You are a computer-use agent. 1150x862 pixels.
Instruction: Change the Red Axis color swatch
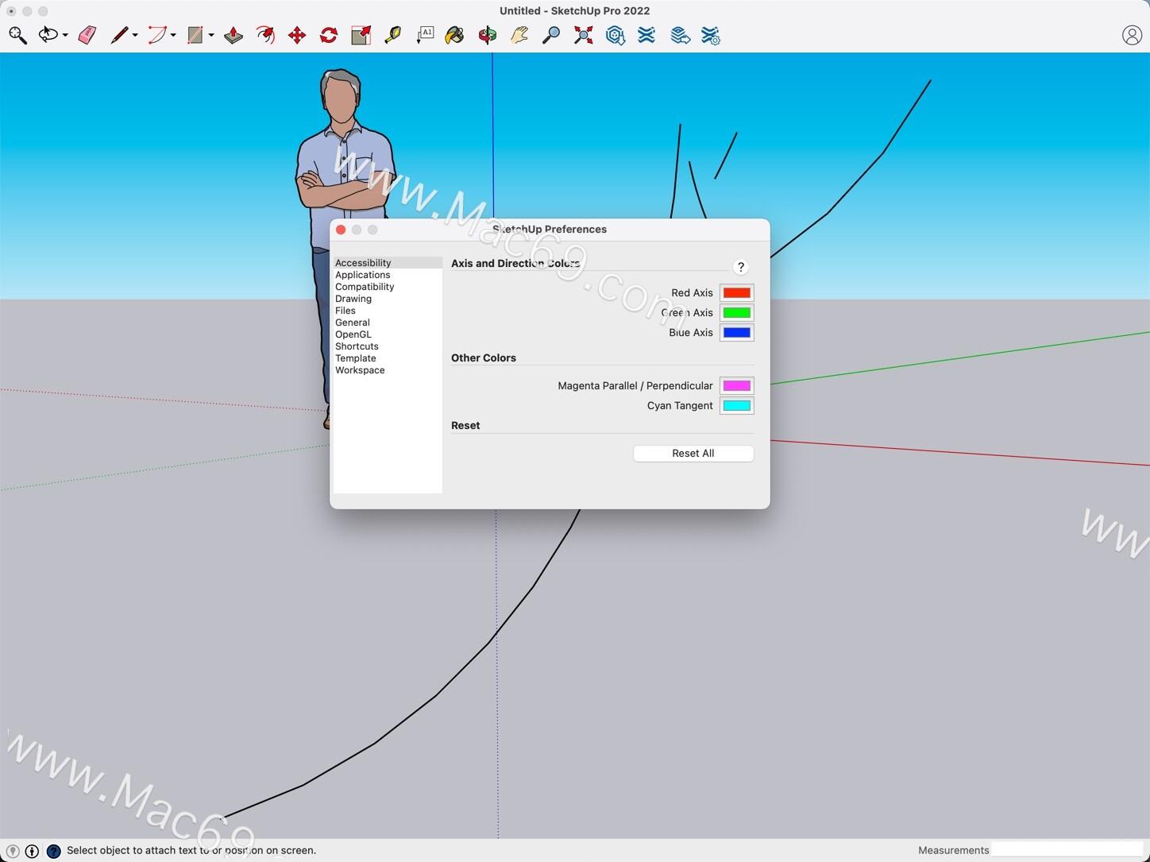click(736, 293)
